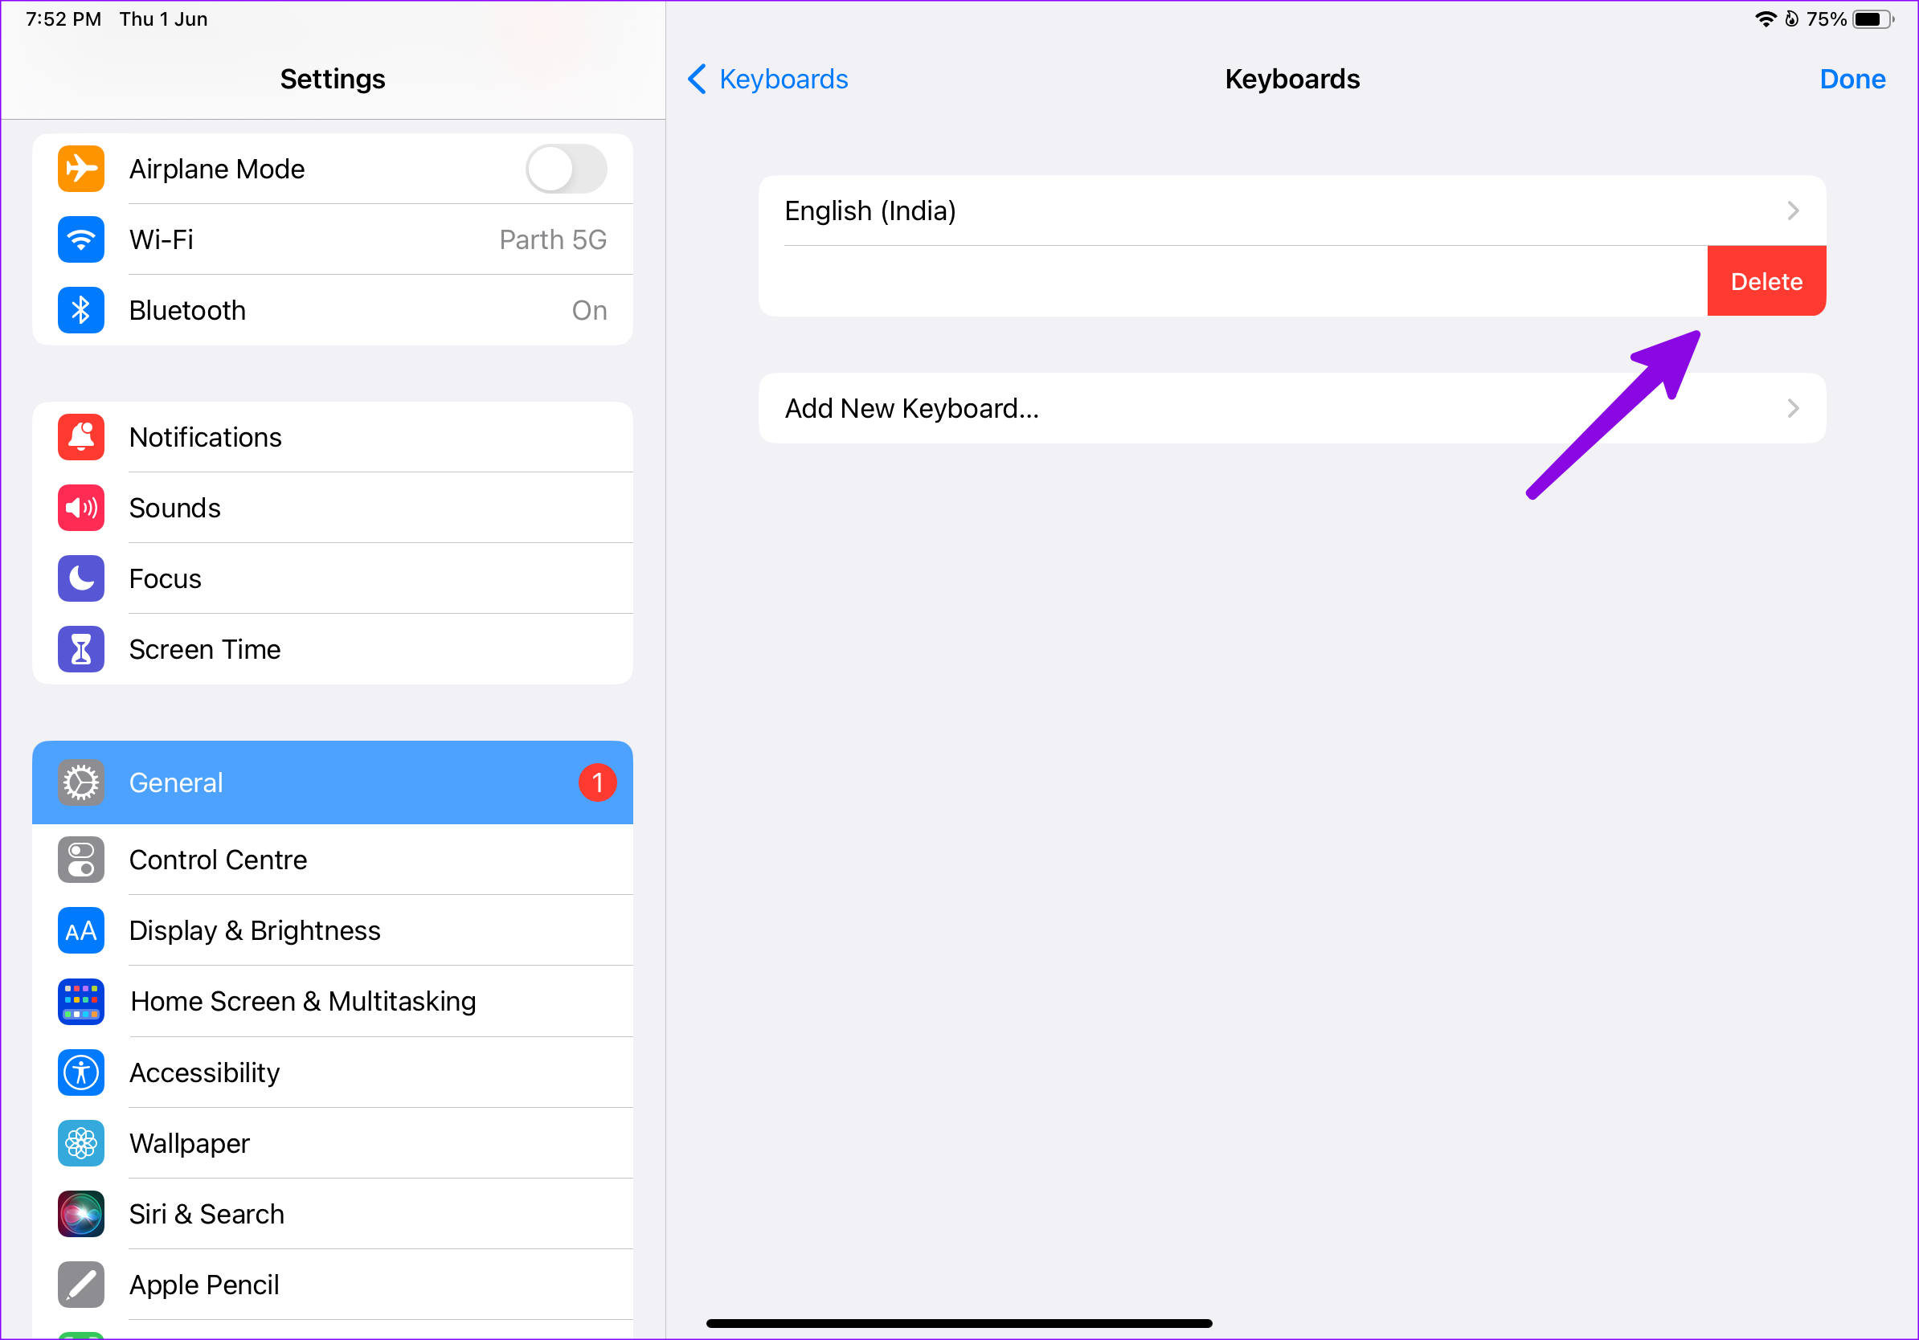Tap the Siri & Search icon
The width and height of the screenshot is (1919, 1340).
point(81,1213)
